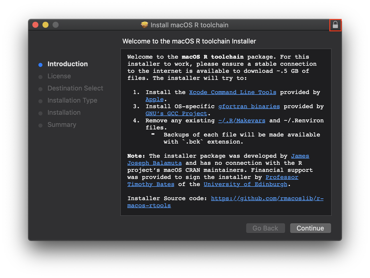Viewport: 370px width, 278px height.
Task: Open the Apple link
Action: click(155, 99)
